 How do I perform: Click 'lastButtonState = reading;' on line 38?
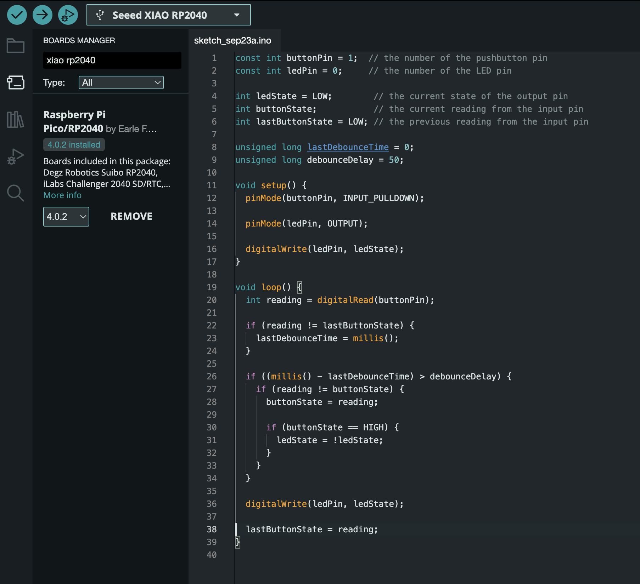click(x=312, y=529)
